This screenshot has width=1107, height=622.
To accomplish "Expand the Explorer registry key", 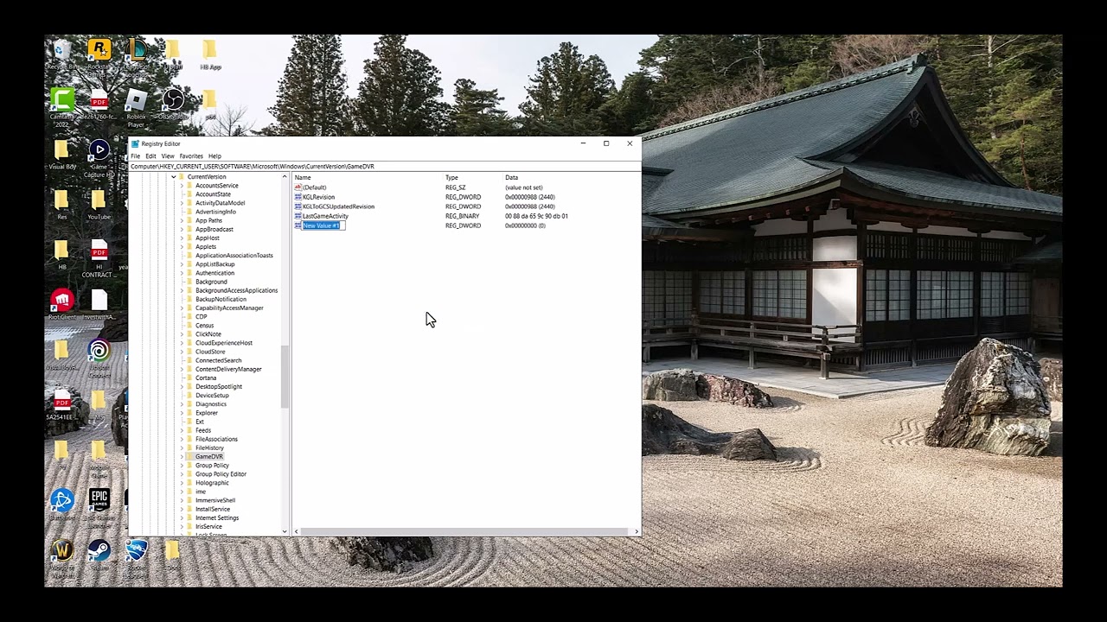I will click(182, 413).
